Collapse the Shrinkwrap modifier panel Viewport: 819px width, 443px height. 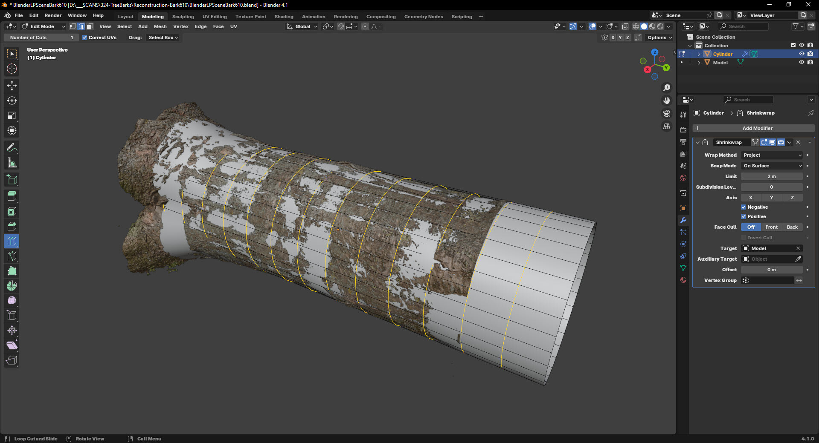[698, 142]
